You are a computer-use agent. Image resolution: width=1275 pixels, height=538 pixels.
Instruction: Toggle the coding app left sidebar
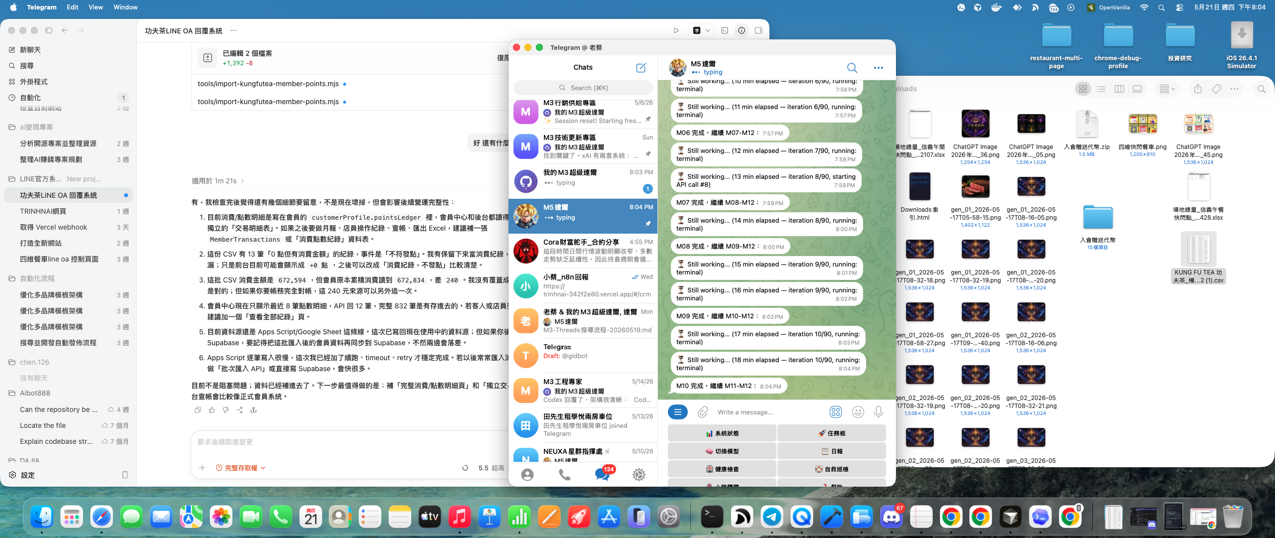point(49,30)
